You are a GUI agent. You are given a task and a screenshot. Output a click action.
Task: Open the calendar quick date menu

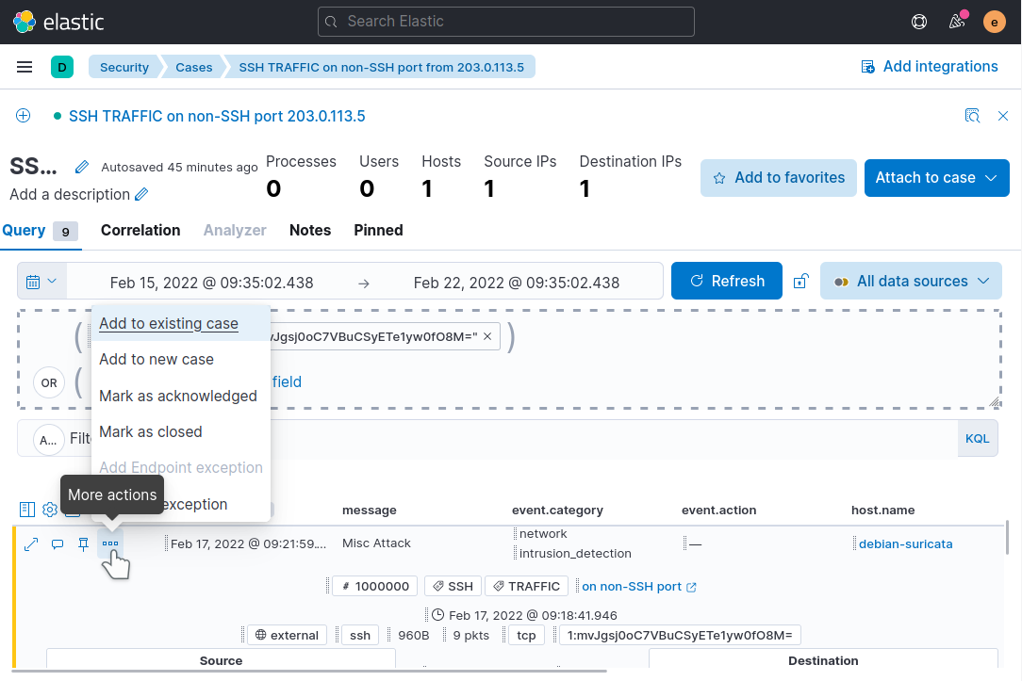point(41,282)
